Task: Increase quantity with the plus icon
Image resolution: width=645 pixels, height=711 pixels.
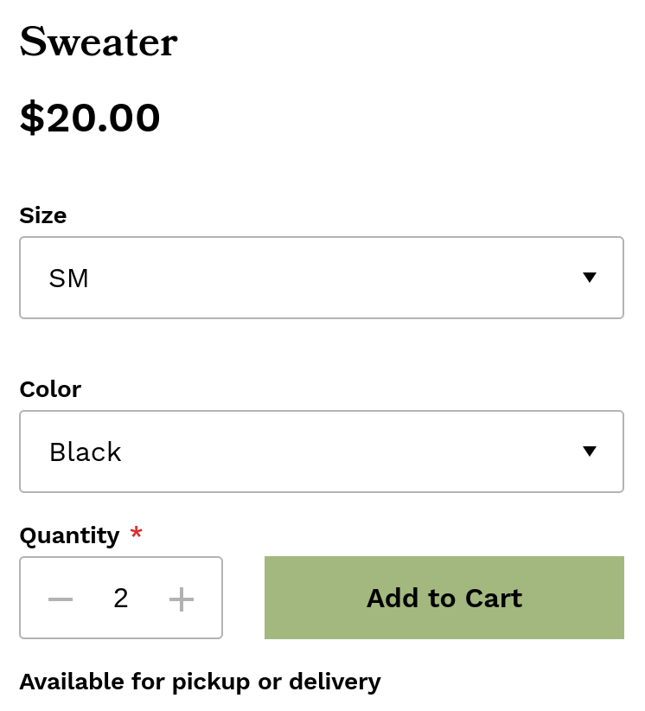Action: (x=182, y=599)
